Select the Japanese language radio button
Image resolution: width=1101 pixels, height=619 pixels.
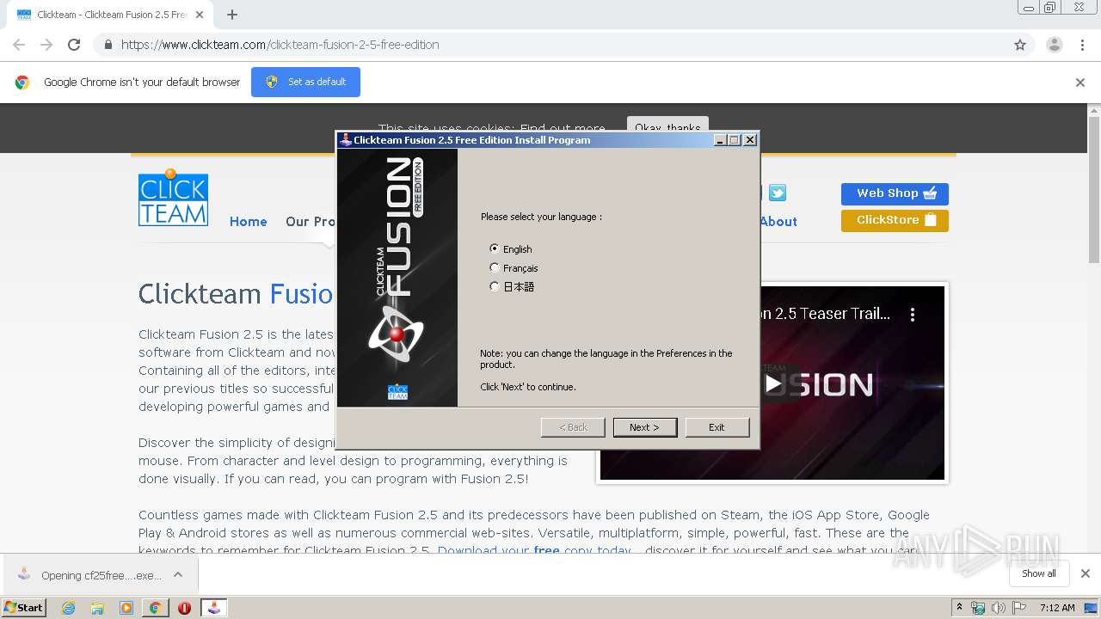[x=494, y=286]
